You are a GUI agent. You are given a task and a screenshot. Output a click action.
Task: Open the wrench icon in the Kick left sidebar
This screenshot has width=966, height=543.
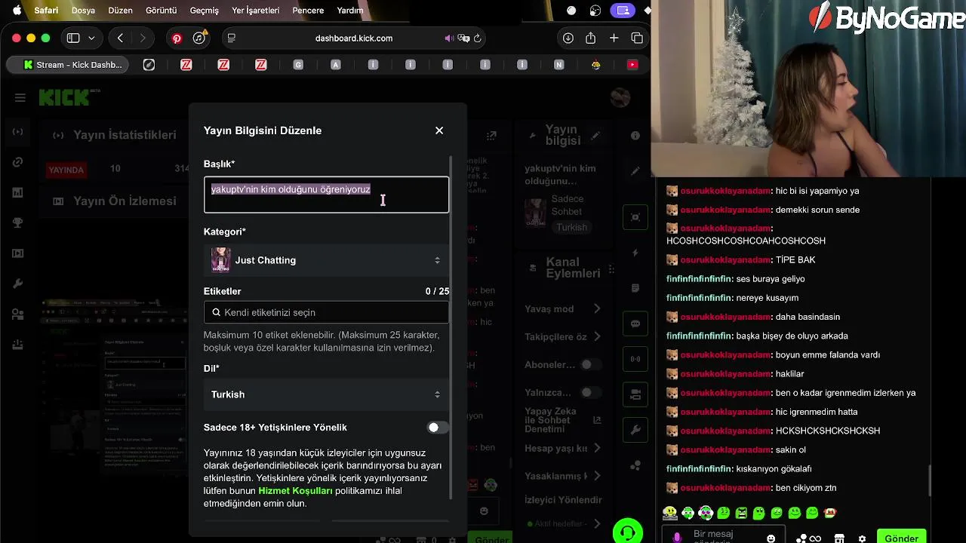pyautogui.click(x=18, y=284)
